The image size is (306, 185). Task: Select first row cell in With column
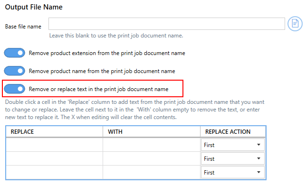[152, 145]
